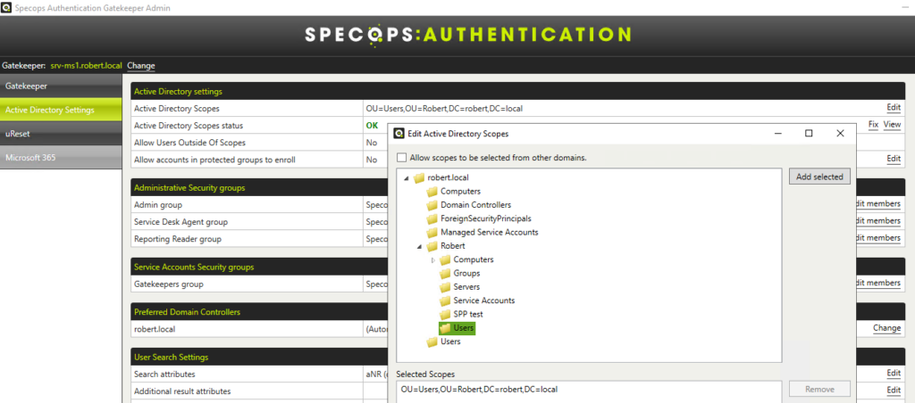Click Add selected button
The width and height of the screenshot is (915, 403).
point(819,177)
